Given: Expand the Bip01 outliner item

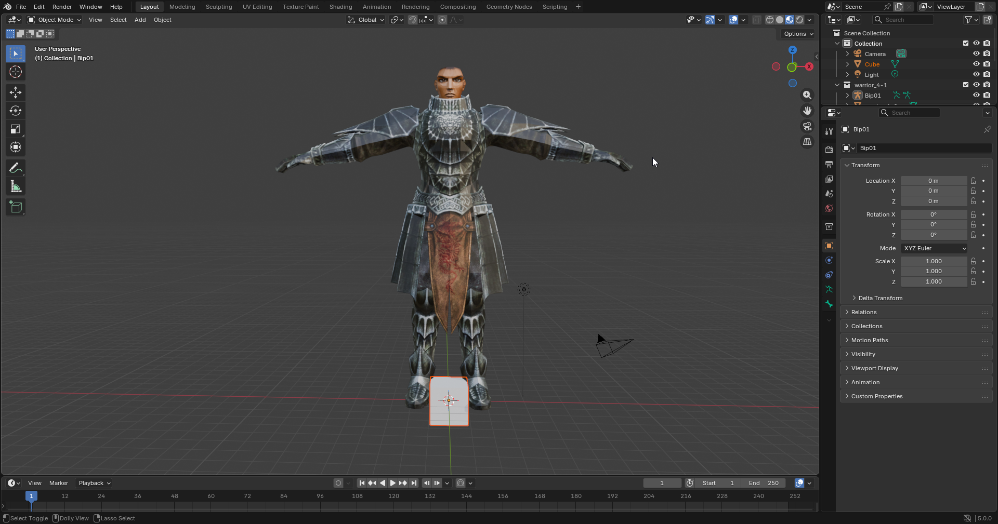Looking at the screenshot, I should point(847,96).
